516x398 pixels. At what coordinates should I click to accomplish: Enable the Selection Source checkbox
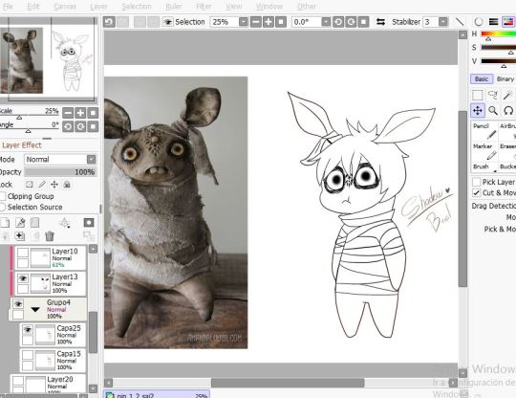(x=3, y=208)
